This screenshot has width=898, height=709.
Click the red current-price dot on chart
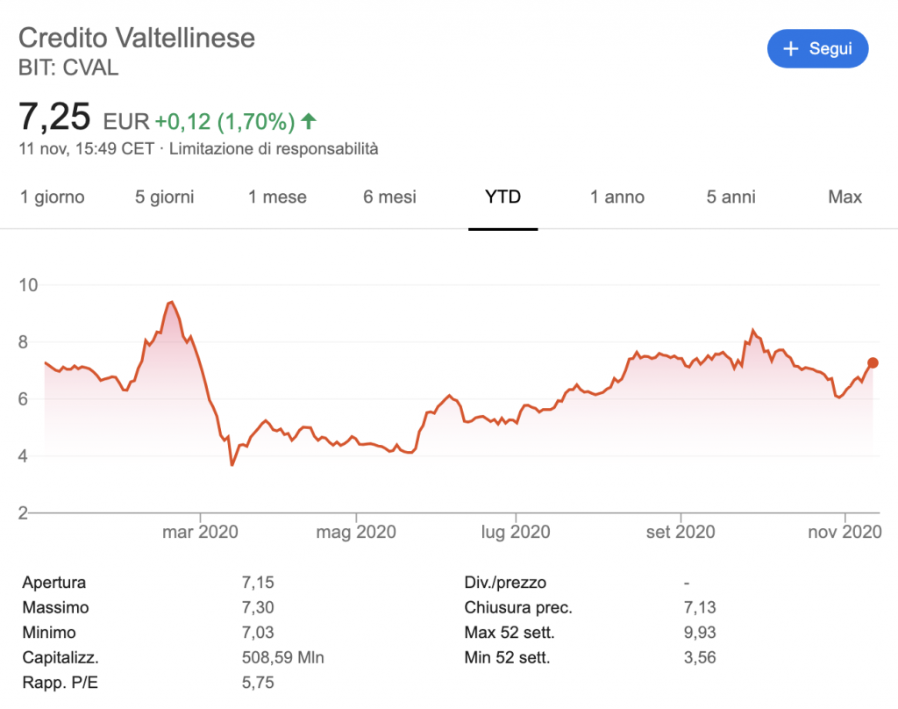coord(873,362)
